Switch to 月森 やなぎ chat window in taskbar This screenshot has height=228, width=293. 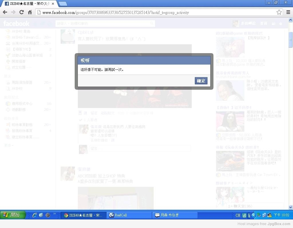pos(175,215)
